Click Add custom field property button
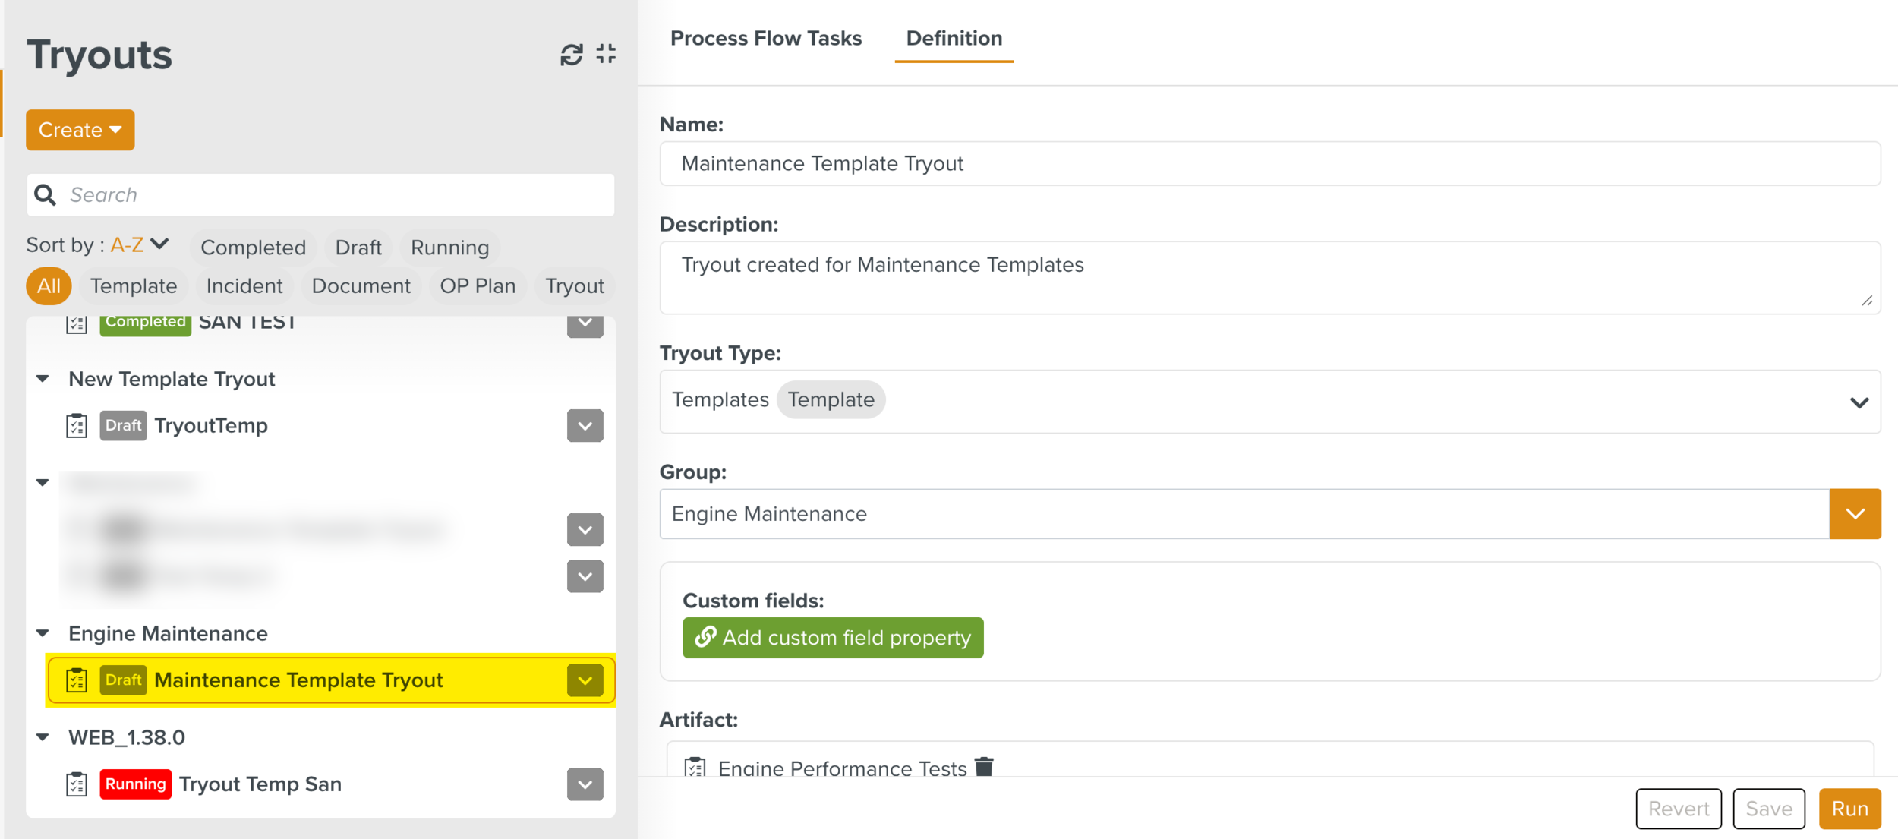 pos(833,638)
